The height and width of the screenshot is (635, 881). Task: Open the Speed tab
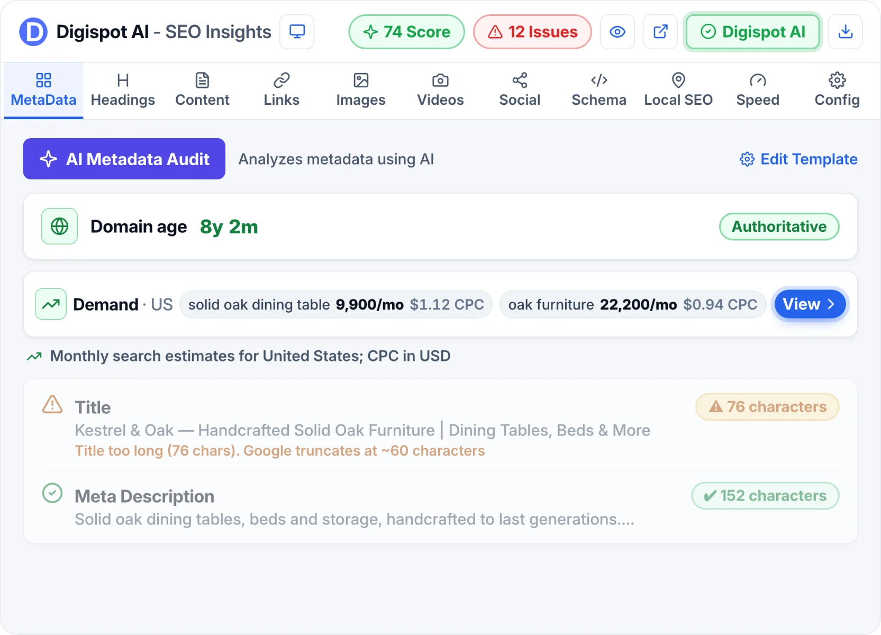[758, 90]
